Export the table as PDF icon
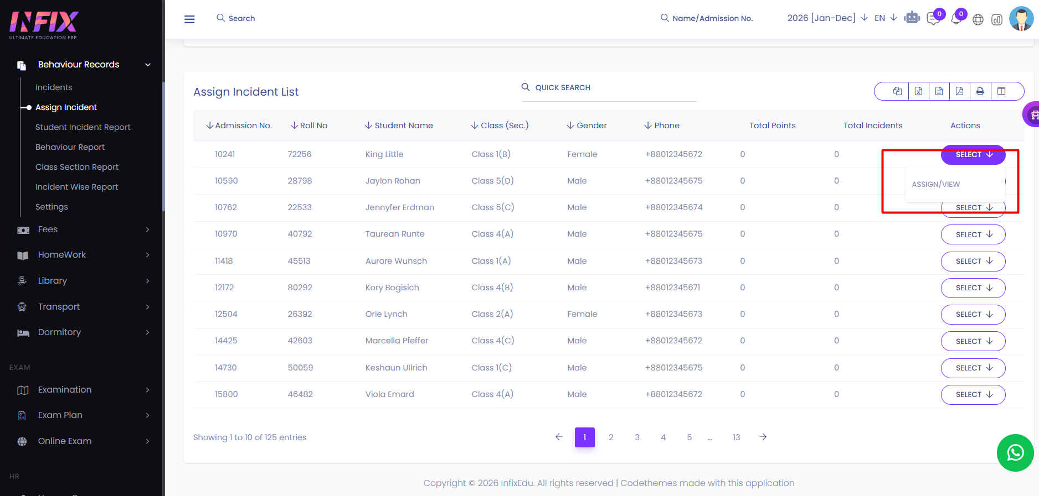Viewport: 1039px width, 496px height. [x=959, y=91]
